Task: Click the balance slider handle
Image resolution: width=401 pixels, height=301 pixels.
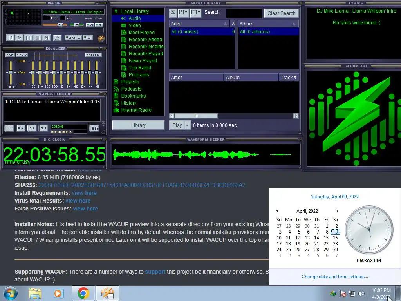Action: click(x=76, y=25)
